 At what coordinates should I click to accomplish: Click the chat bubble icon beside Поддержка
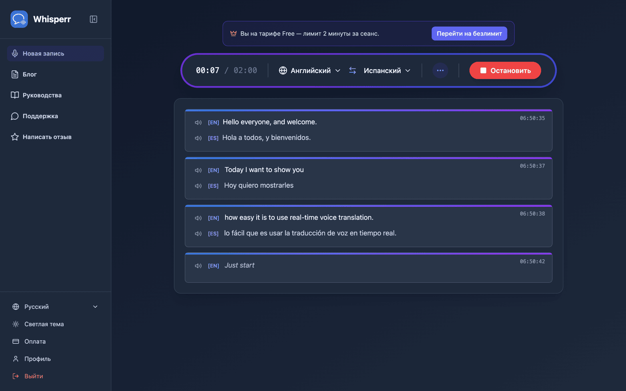(15, 116)
